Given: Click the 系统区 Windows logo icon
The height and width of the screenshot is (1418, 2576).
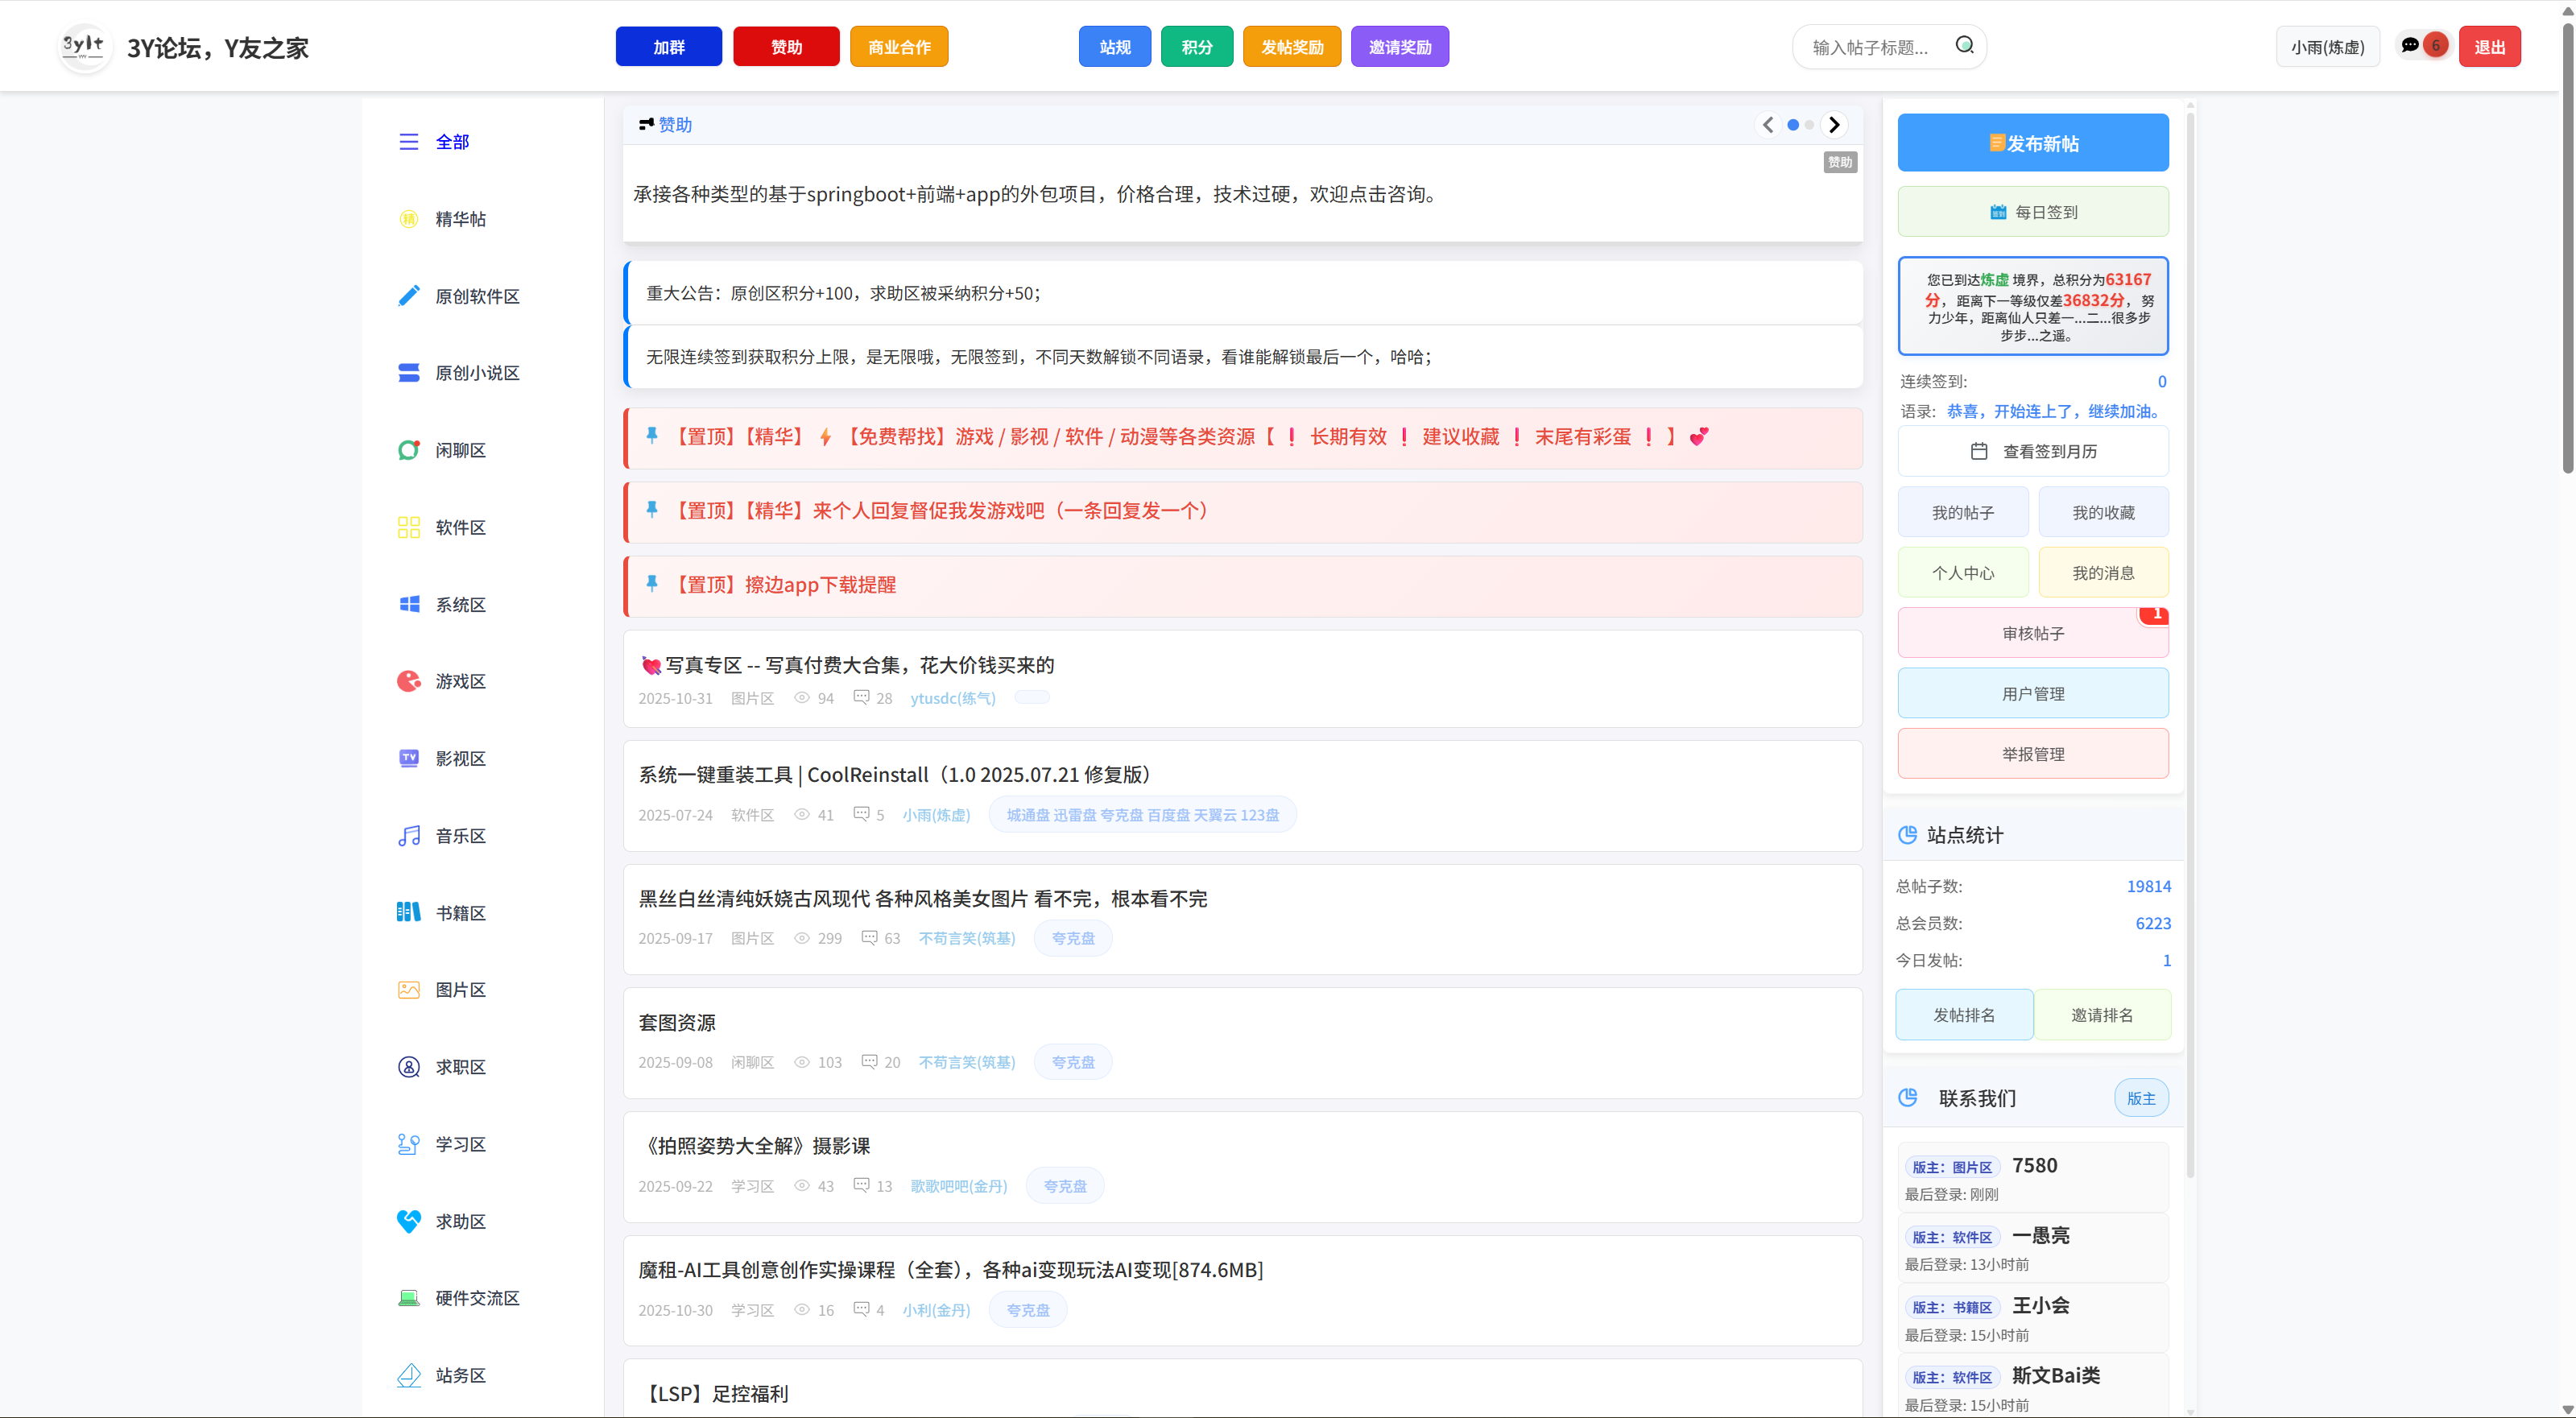Looking at the screenshot, I should pos(408,604).
